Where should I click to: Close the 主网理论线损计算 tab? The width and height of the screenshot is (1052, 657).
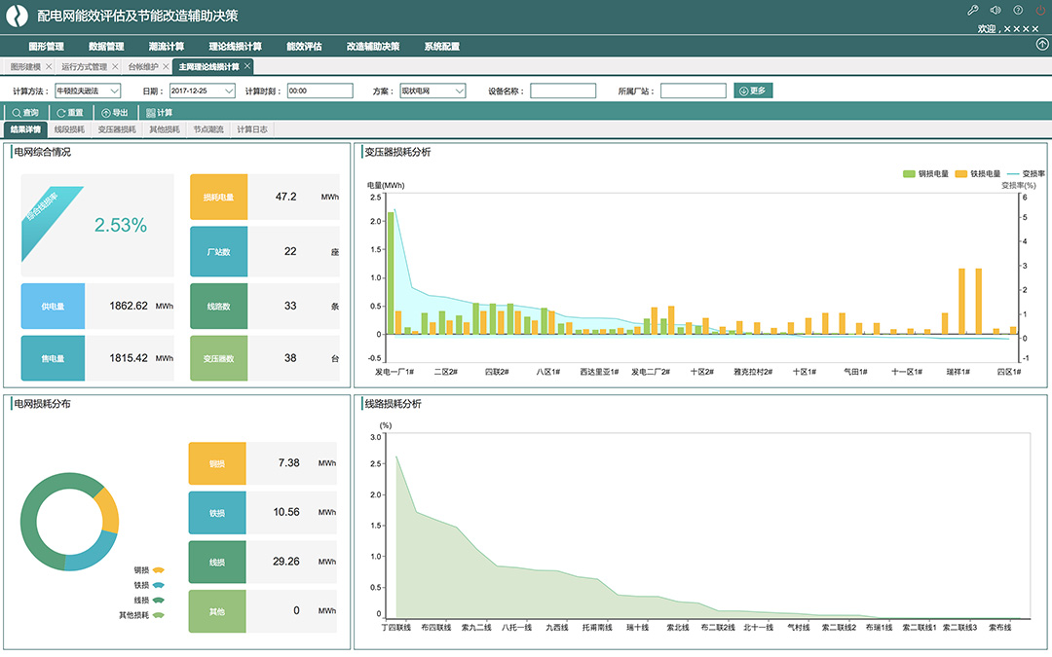click(247, 66)
